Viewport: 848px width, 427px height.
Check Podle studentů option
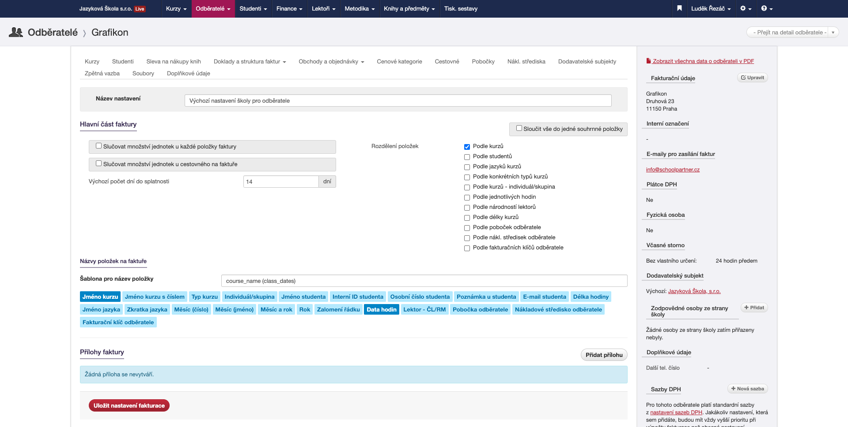click(467, 157)
